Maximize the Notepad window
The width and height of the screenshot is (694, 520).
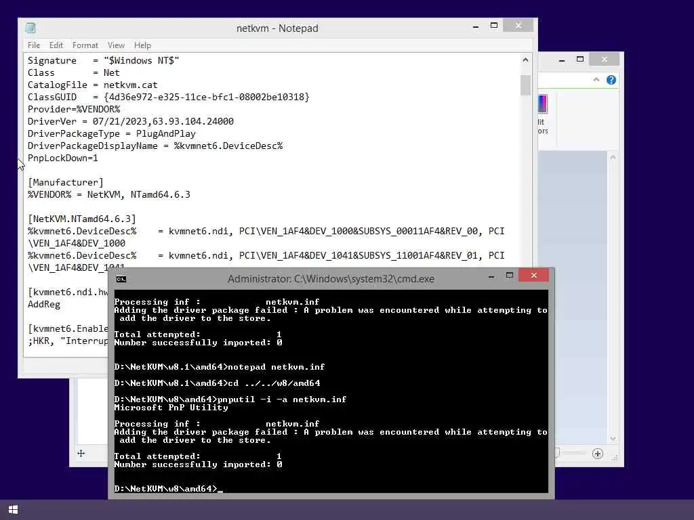pyautogui.click(x=494, y=25)
